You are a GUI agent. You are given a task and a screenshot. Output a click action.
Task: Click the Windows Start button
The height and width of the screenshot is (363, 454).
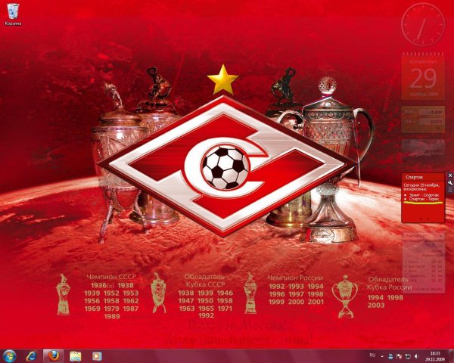[11, 355]
